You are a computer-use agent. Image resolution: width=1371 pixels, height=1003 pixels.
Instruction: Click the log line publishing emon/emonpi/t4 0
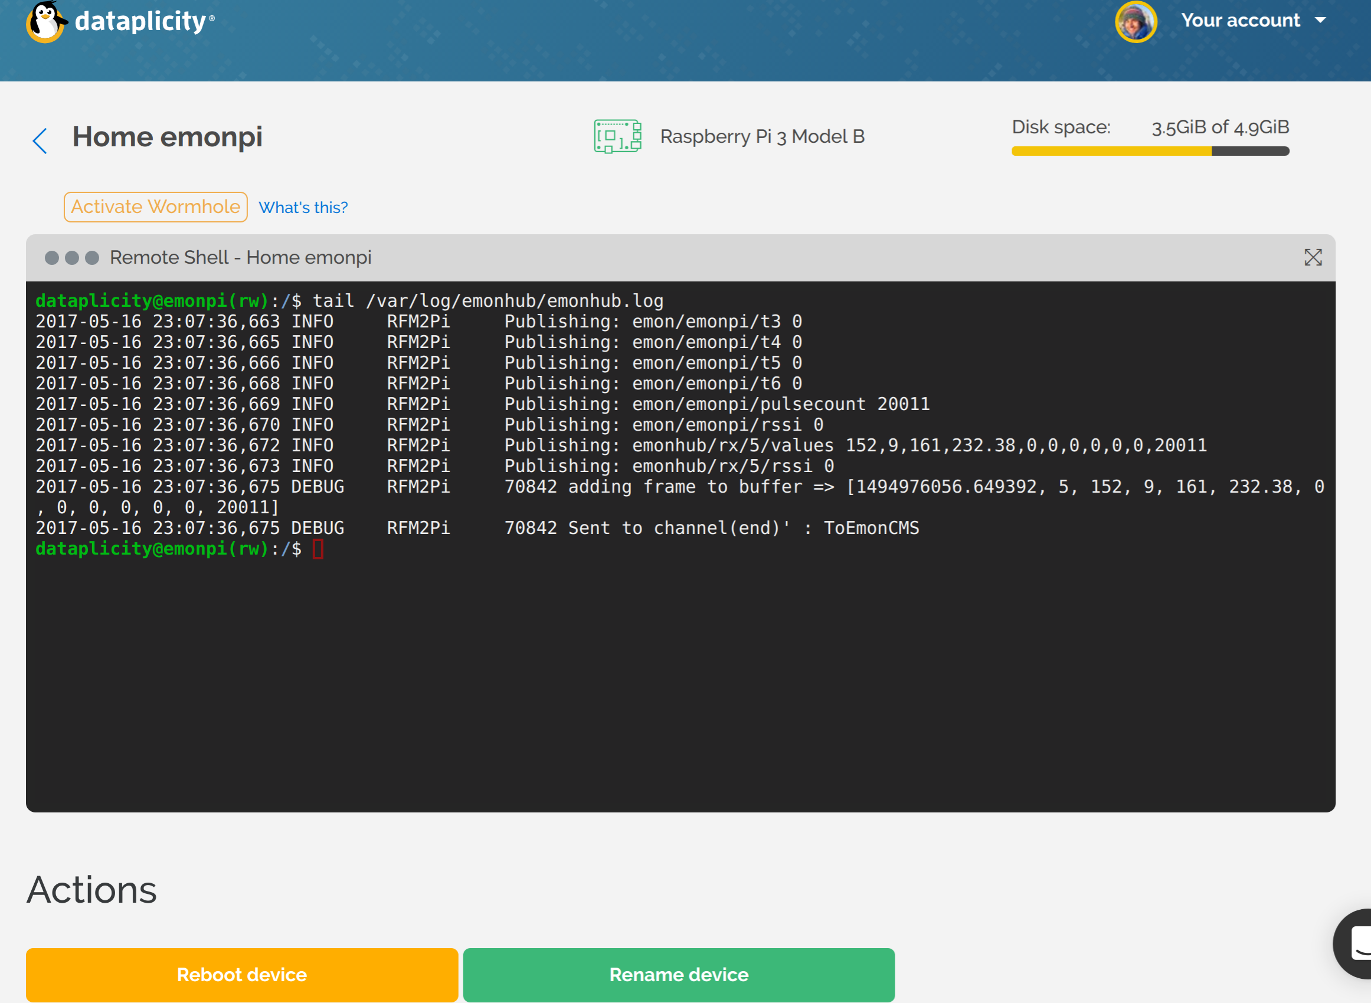click(x=419, y=342)
